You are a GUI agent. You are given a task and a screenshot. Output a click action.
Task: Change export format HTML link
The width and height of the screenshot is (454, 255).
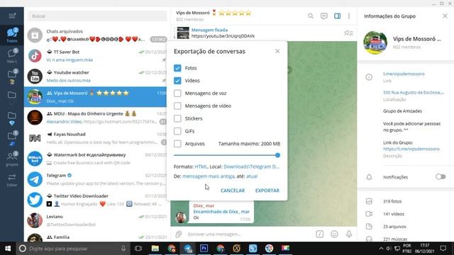(x=201, y=166)
